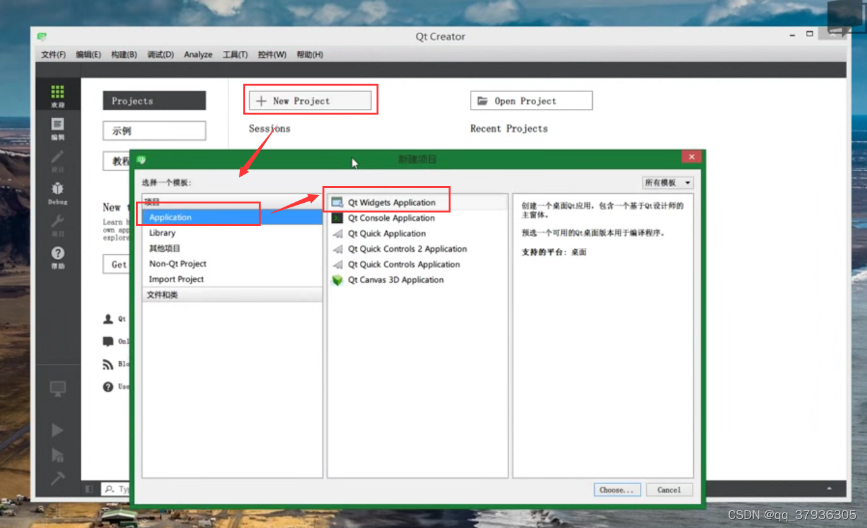Screen dimensions: 867x528
Task: Click the Qt Quick Application icon
Action: (337, 233)
